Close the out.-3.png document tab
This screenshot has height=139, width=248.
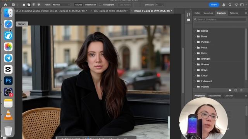pos(91,11)
